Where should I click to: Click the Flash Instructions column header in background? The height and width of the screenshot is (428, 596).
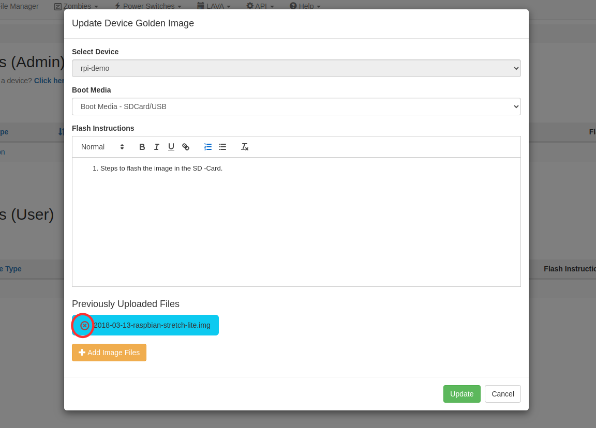click(570, 269)
